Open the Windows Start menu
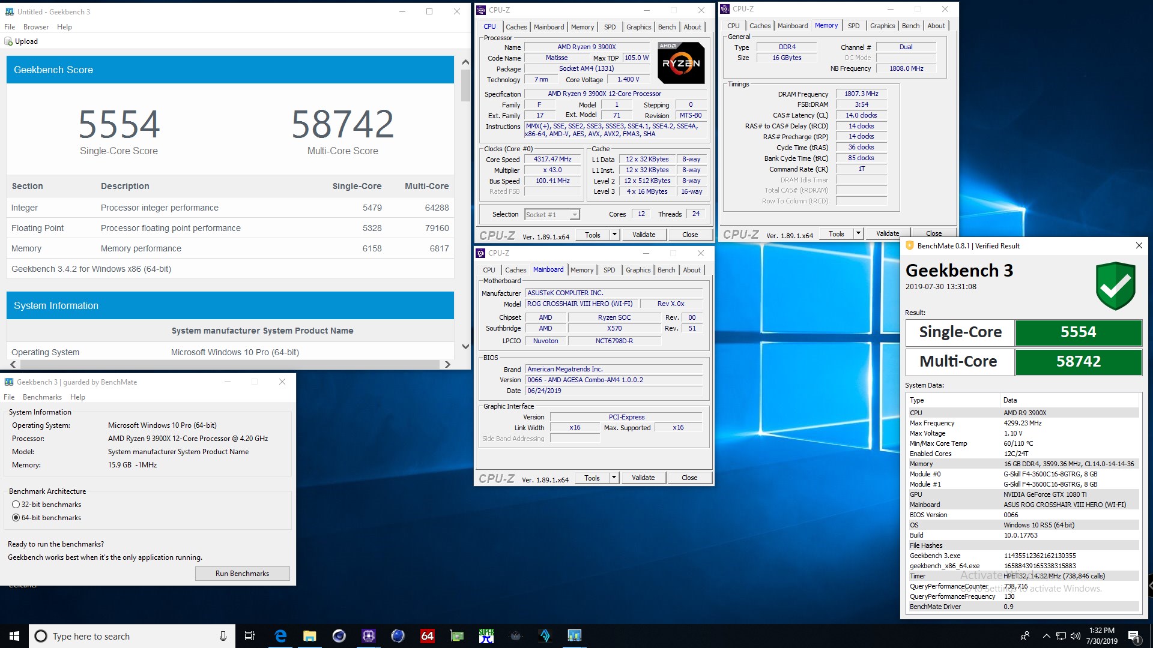 14,636
